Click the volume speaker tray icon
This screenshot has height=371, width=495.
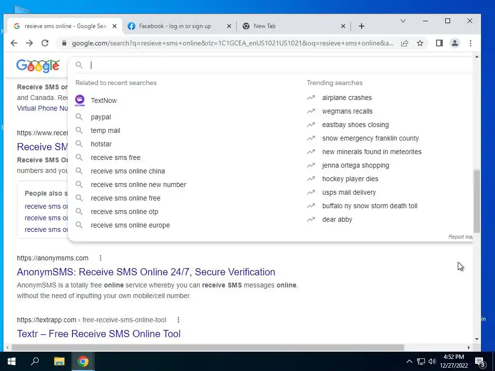(432, 361)
